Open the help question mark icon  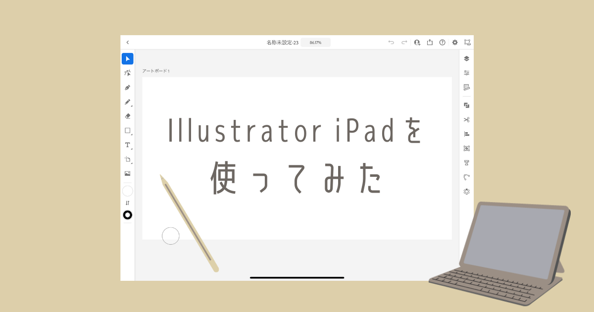[x=443, y=43]
